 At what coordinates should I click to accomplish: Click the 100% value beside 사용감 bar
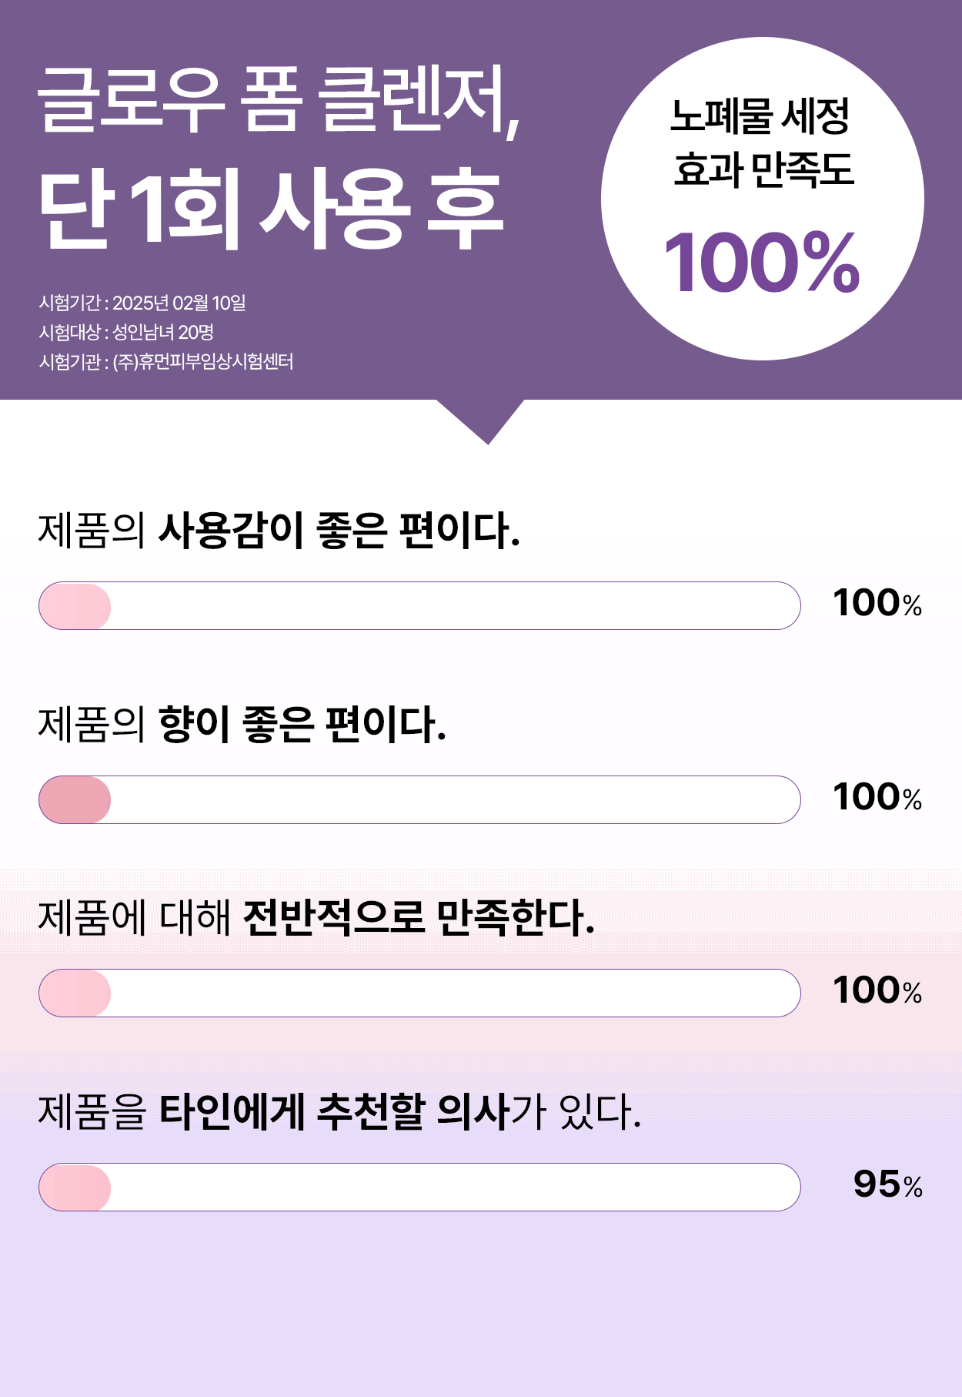click(877, 603)
